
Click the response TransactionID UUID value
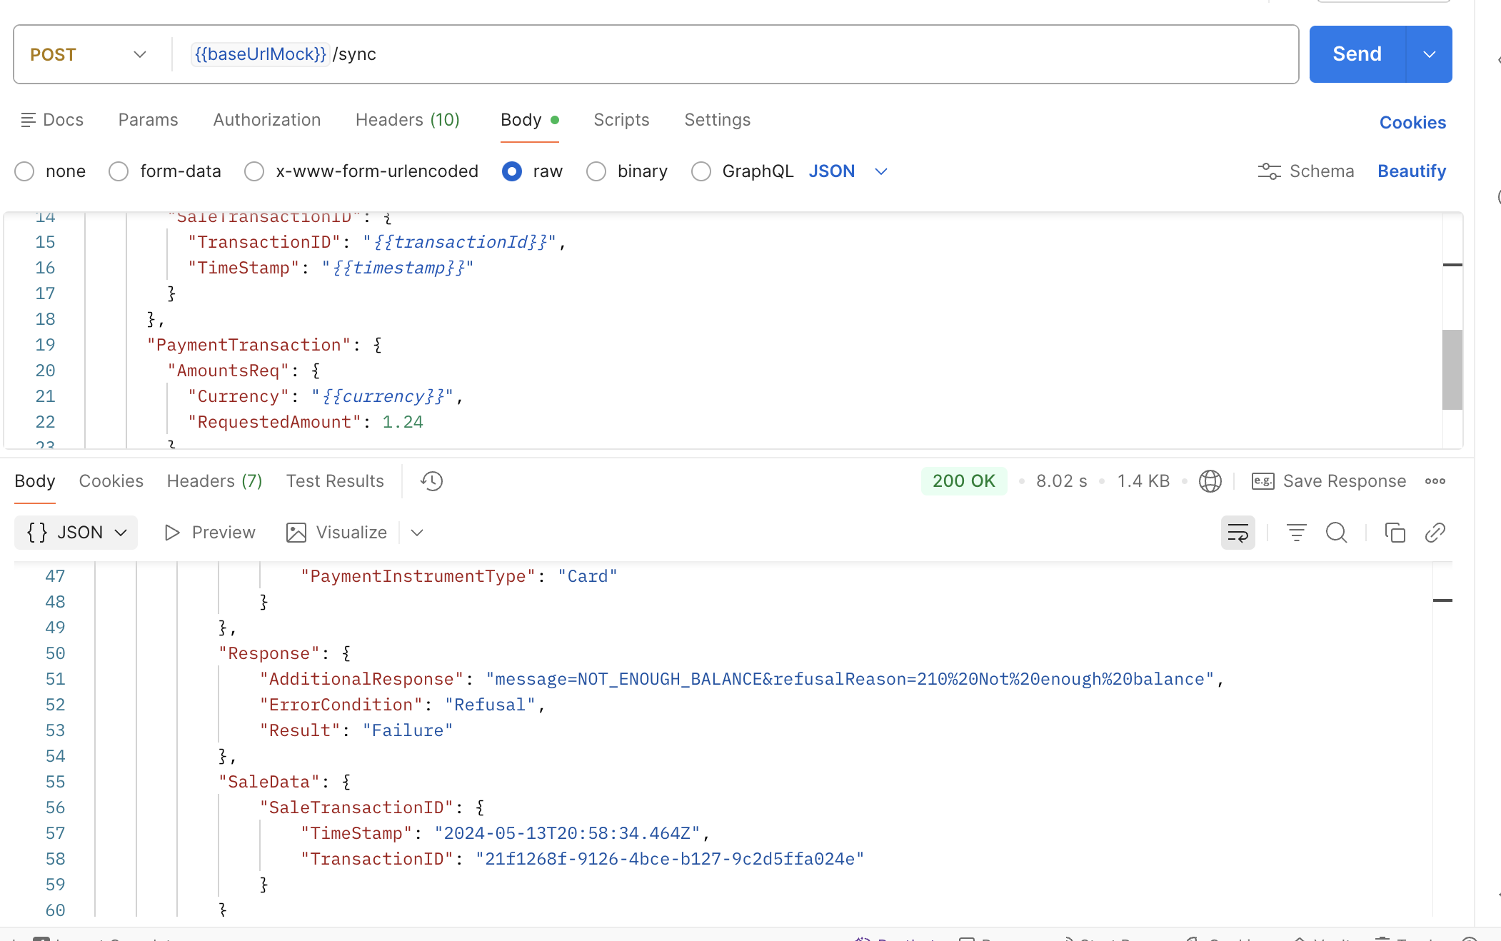coord(670,860)
